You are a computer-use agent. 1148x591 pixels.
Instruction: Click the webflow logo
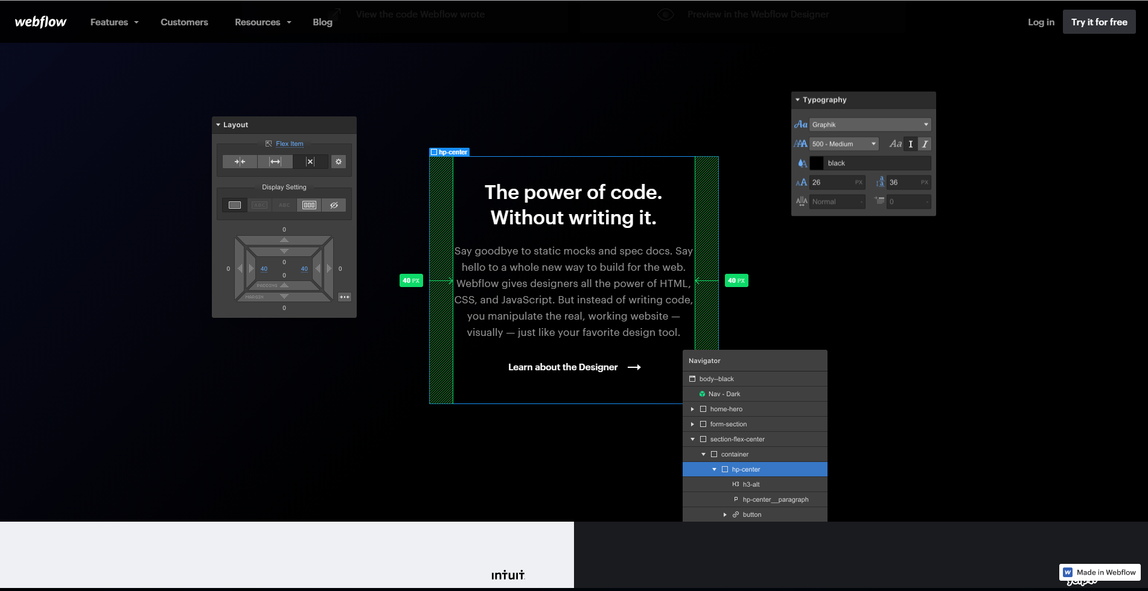pyautogui.click(x=40, y=22)
